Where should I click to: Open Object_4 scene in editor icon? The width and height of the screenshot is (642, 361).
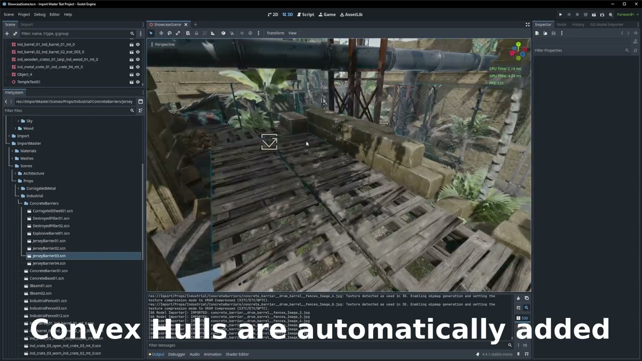coord(131,74)
